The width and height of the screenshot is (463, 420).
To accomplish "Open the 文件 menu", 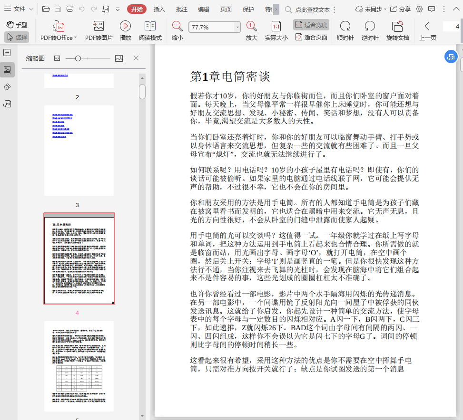I will tap(19, 9).
